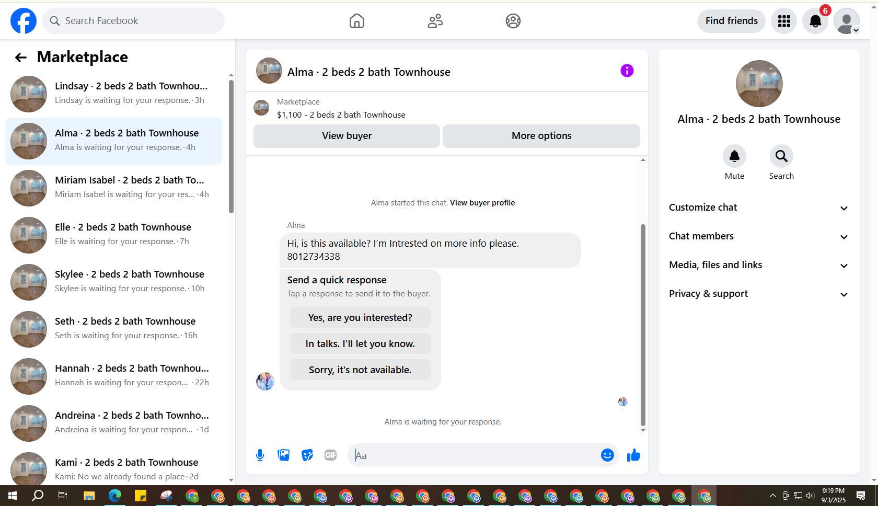This screenshot has height=506, width=878.
Task: Send quick reply 'Yes, are you interested?'
Action: coord(360,317)
